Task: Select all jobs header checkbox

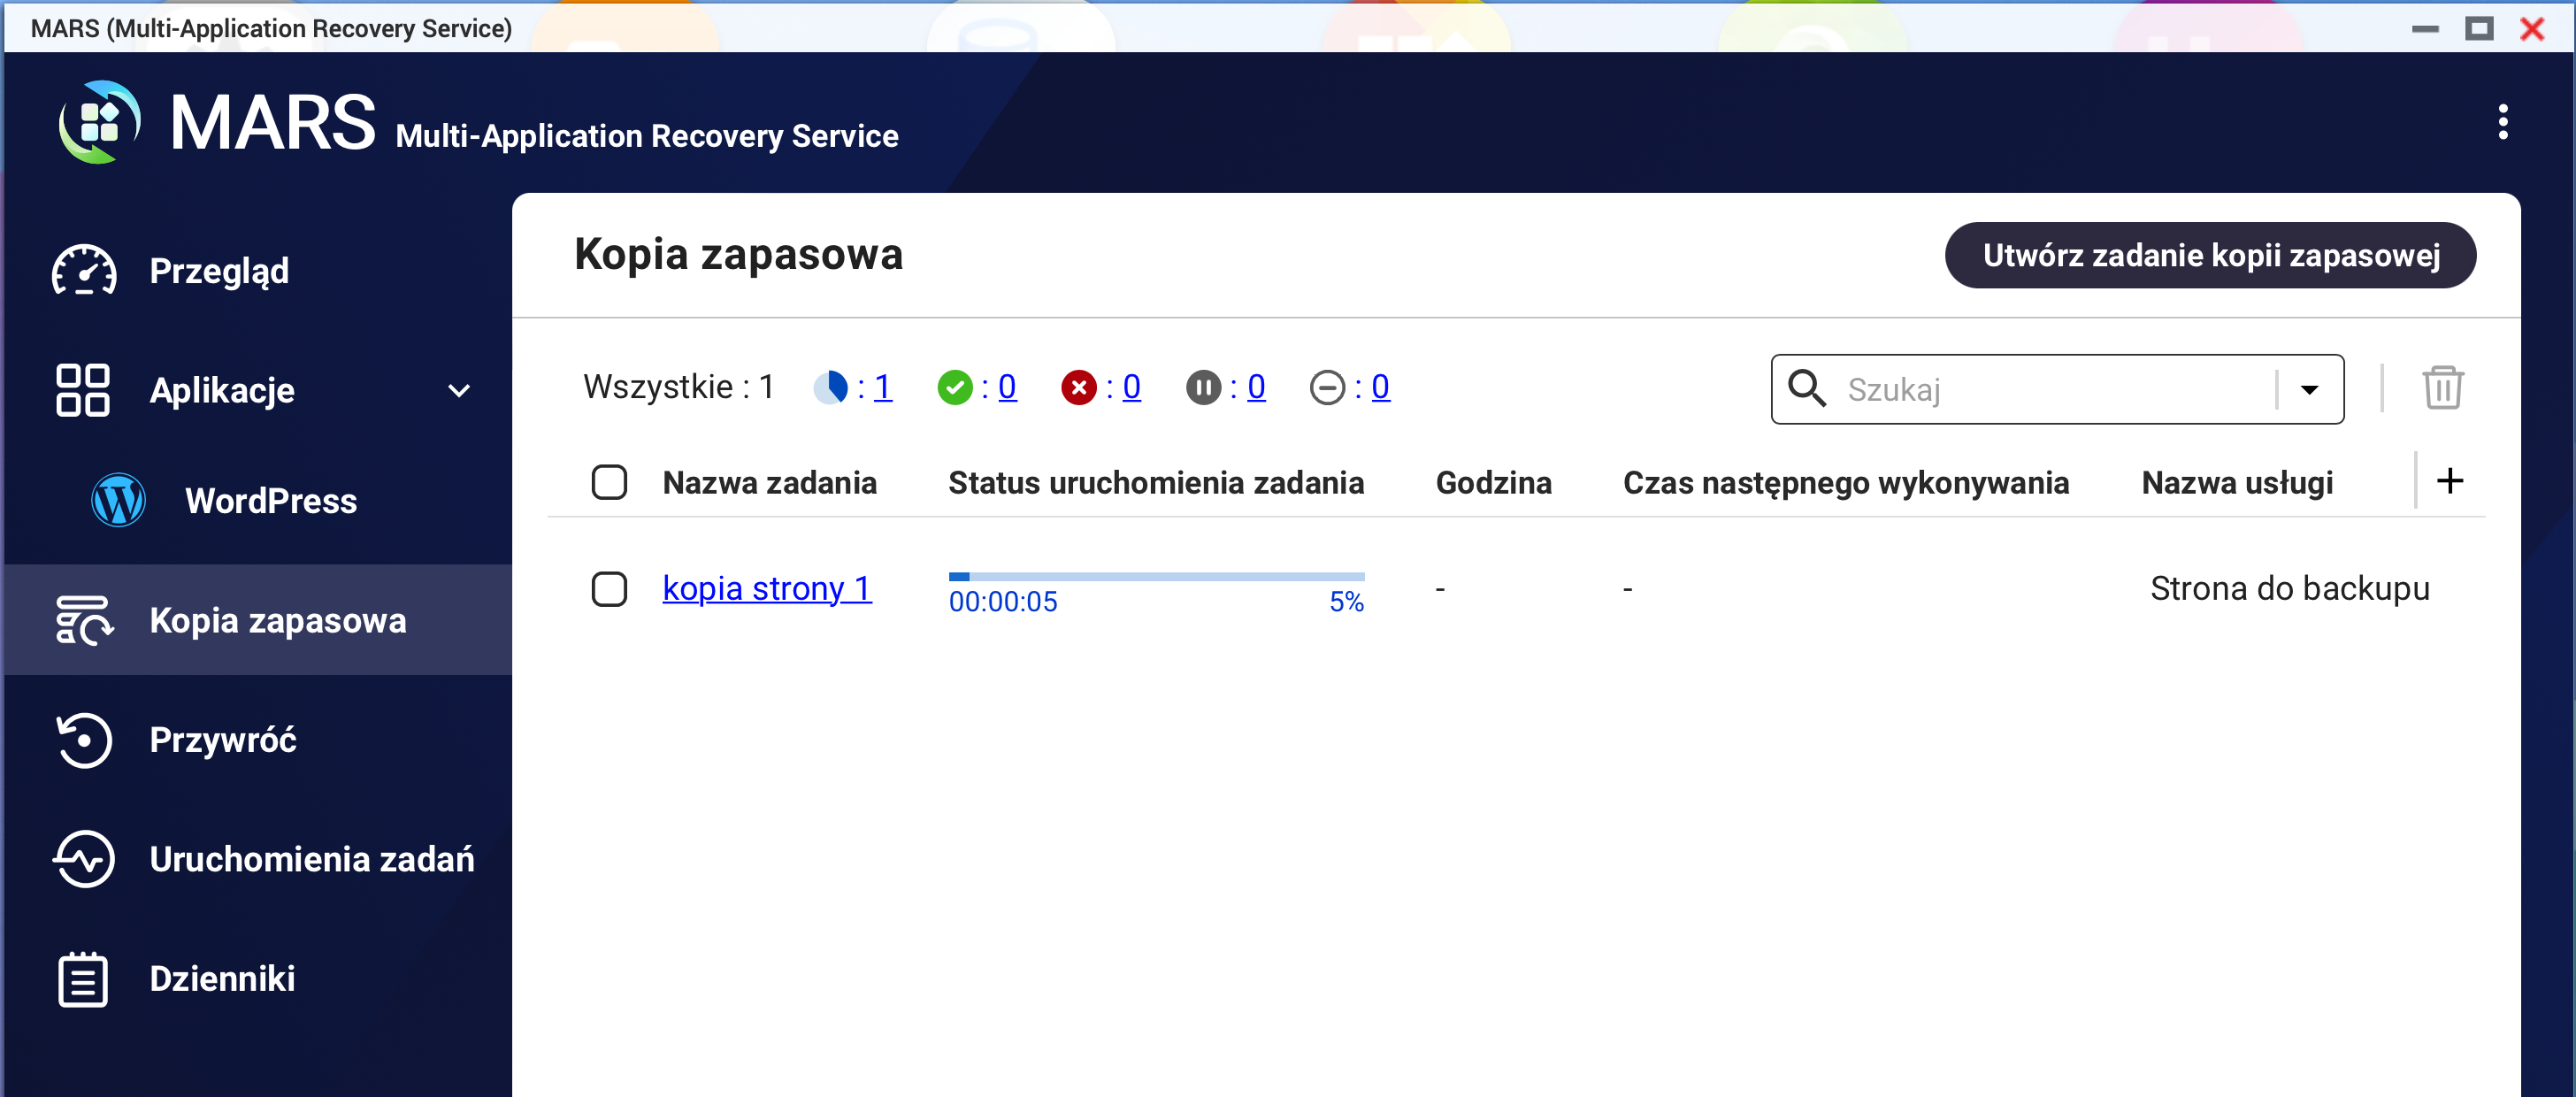Action: pyautogui.click(x=609, y=482)
